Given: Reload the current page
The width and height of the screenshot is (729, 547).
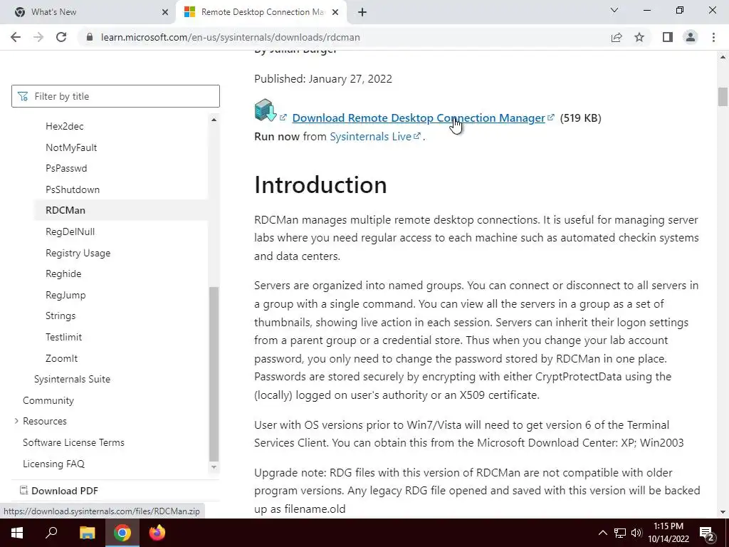Looking at the screenshot, I should coord(61,37).
